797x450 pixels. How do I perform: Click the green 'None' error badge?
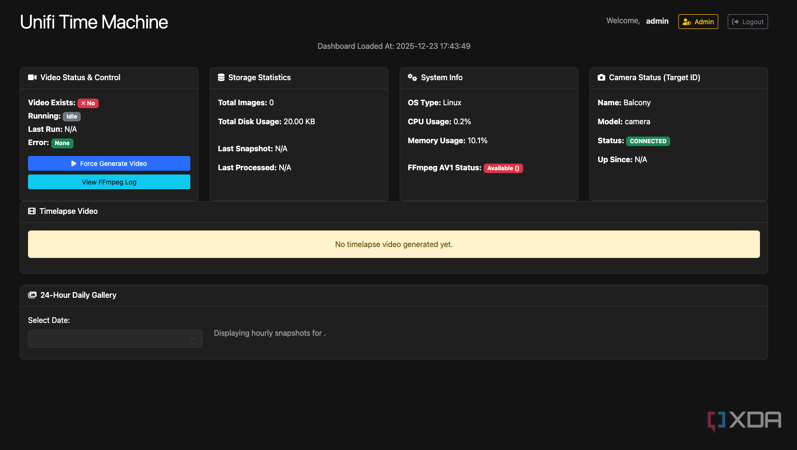coord(62,143)
